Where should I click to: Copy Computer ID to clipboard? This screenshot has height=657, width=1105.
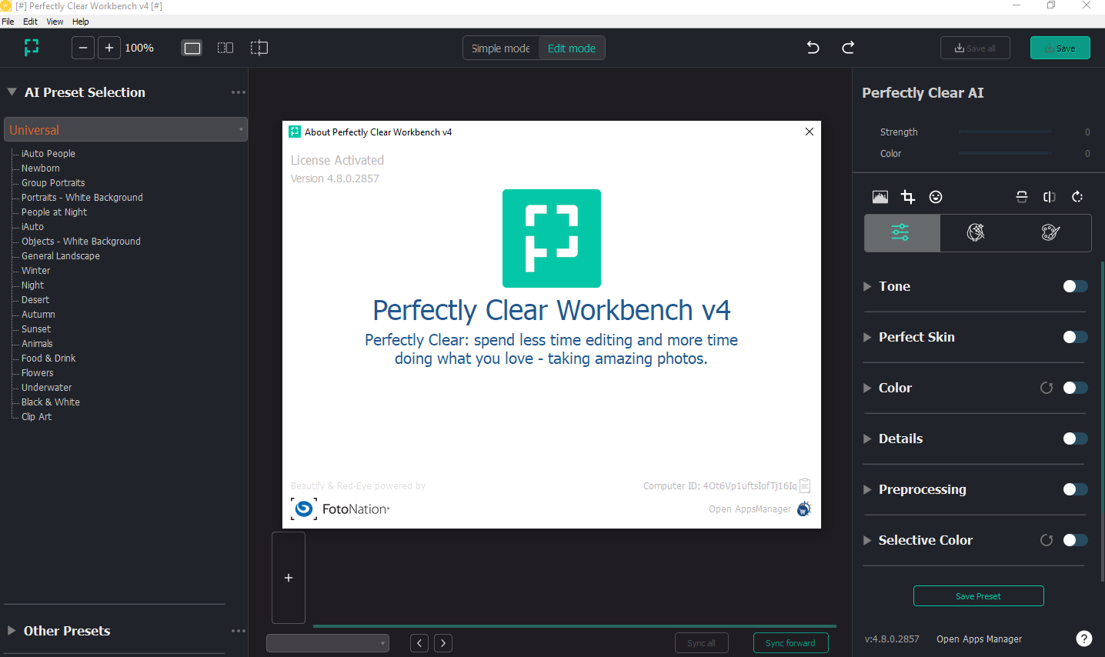[x=805, y=485]
